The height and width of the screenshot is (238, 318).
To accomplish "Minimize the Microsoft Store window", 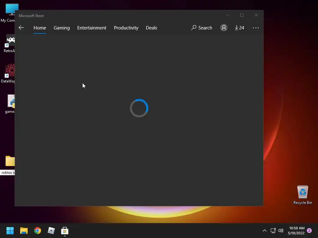I will pyautogui.click(x=228, y=15).
